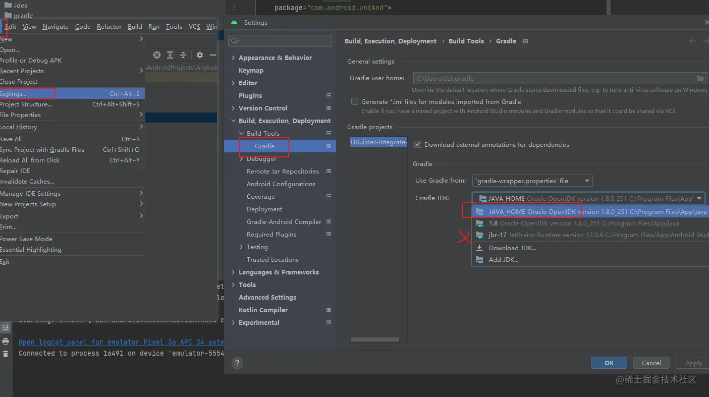
Task: Click Build, Execution, Deployment breadcrumb link
Action: tap(391, 41)
